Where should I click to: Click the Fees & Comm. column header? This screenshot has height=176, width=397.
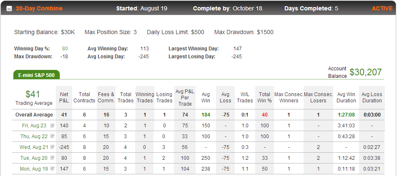pyautogui.click(x=106, y=97)
